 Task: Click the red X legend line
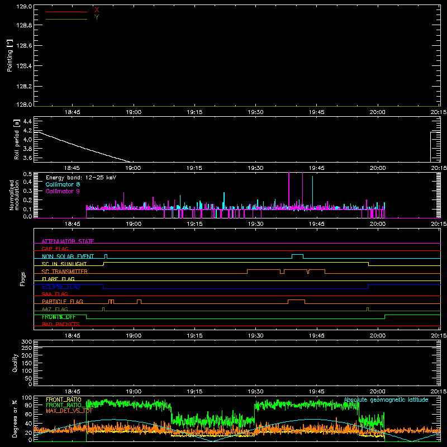click(66, 12)
